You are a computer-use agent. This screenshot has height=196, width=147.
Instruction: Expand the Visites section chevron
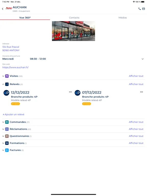[x=3, y=76]
